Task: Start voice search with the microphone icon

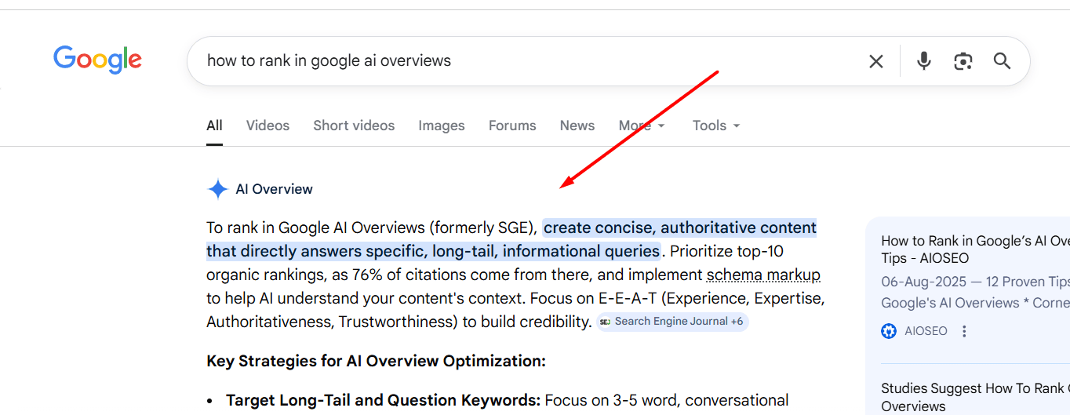Action: pyautogui.click(x=924, y=60)
